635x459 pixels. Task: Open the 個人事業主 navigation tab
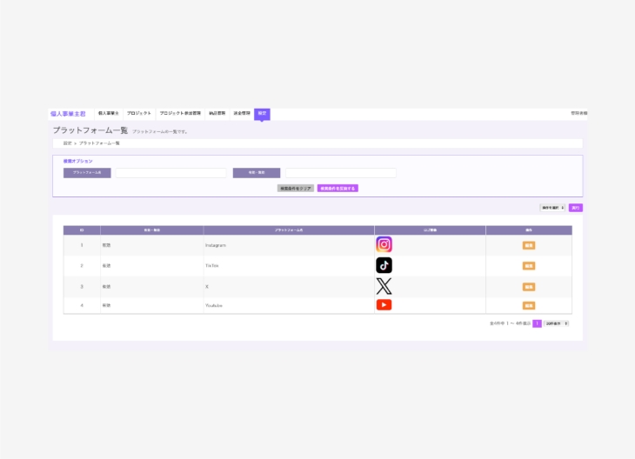tap(109, 113)
